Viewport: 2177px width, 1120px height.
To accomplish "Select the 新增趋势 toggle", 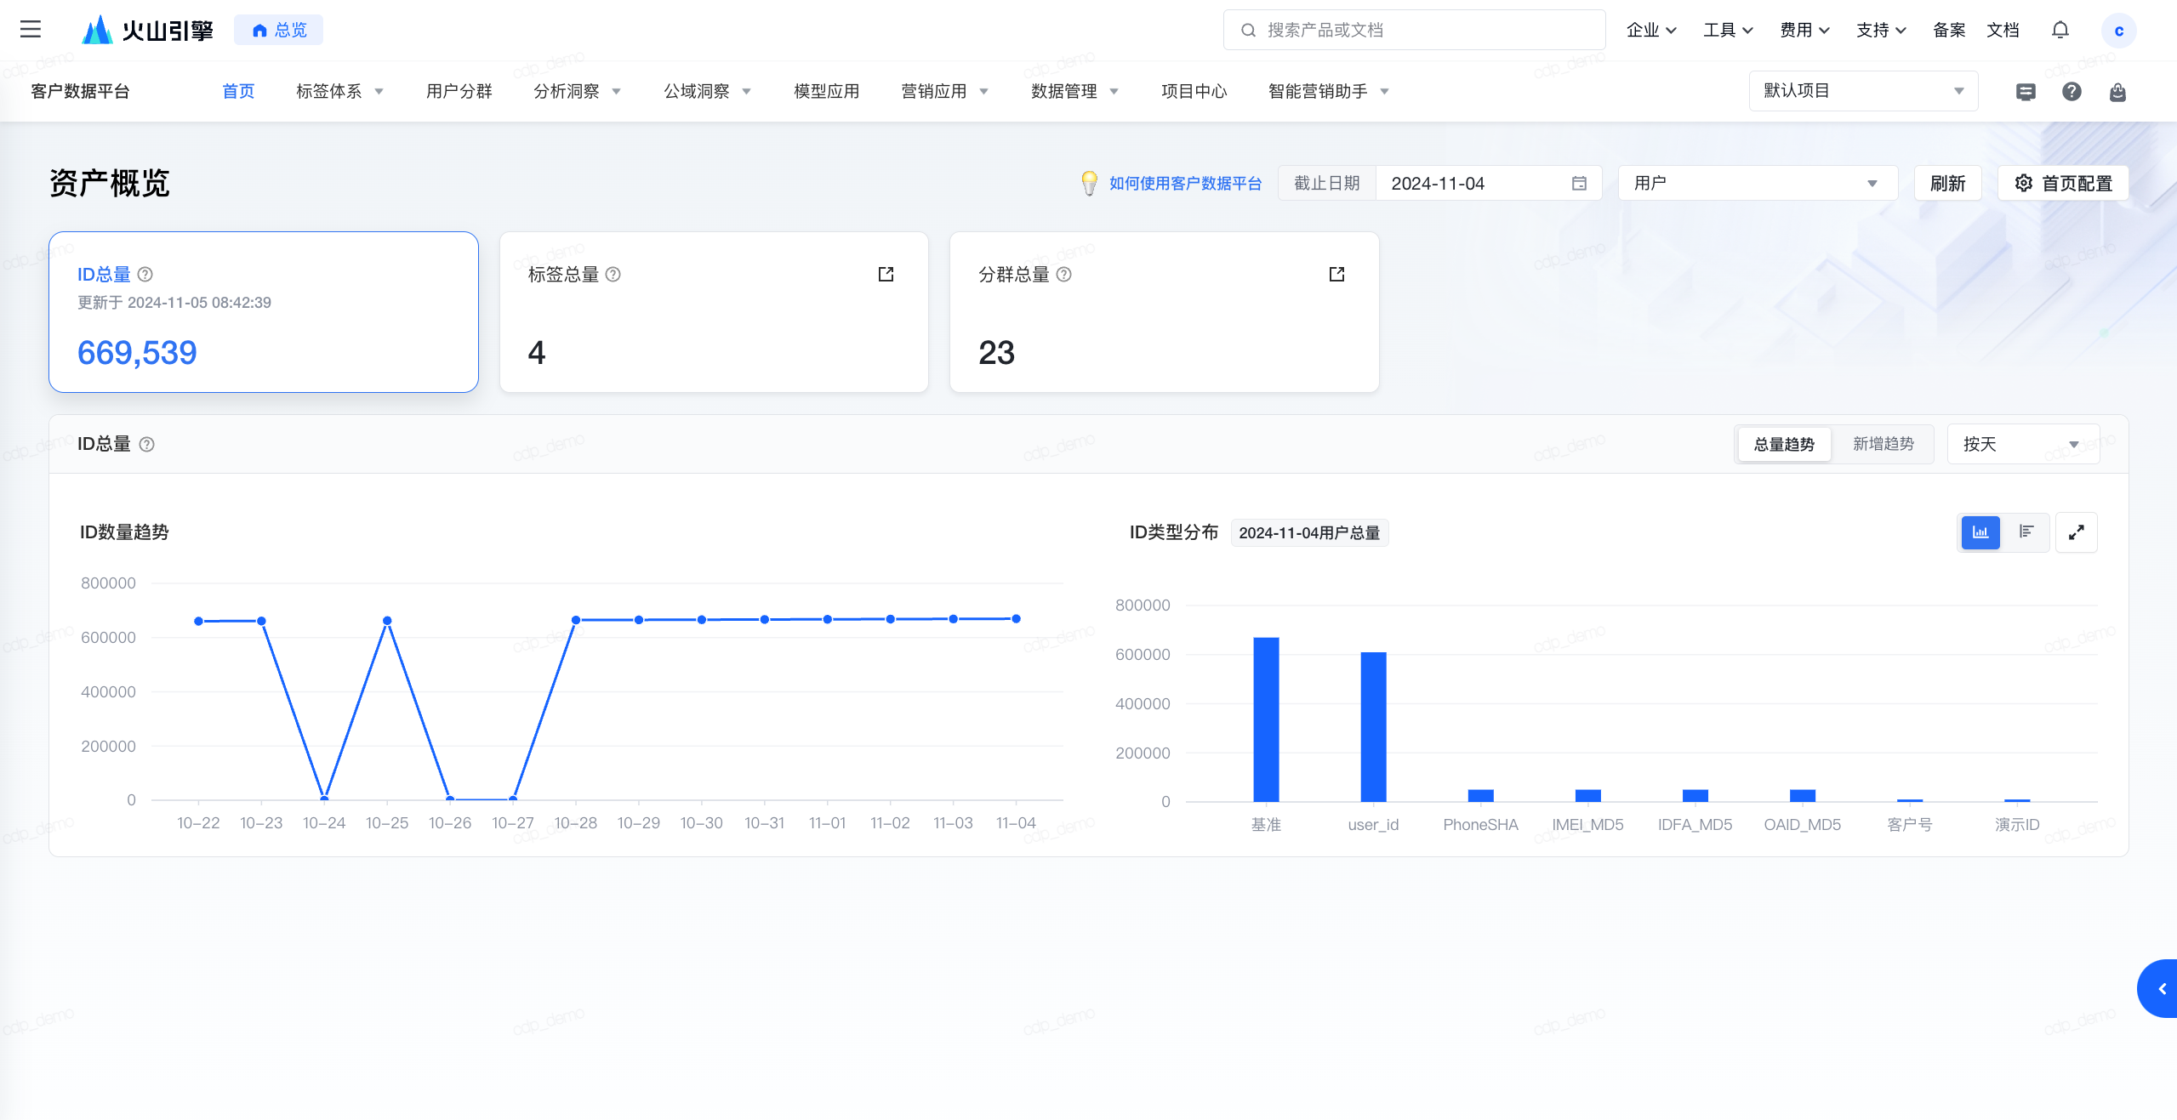I will point(1883,444).
